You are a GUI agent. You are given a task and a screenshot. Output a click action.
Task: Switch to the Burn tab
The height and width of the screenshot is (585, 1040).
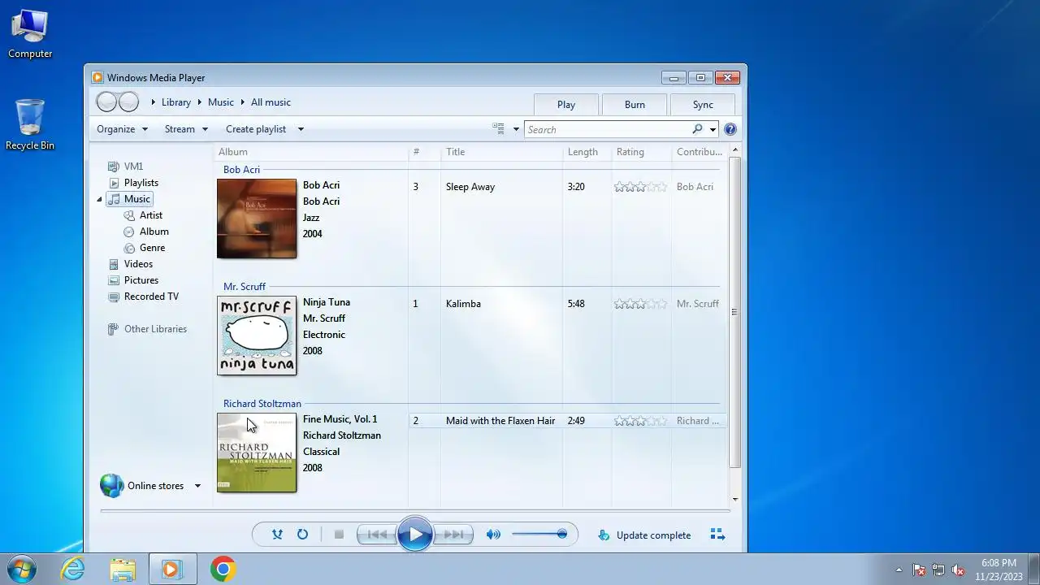tap(635, 104)
